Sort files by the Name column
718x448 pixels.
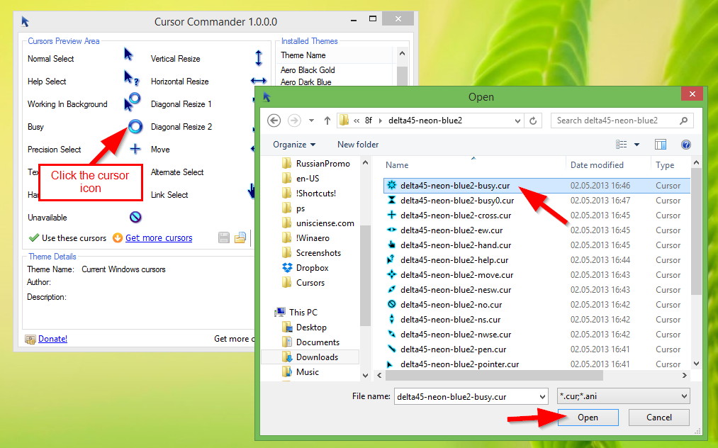tap(474, 165)
